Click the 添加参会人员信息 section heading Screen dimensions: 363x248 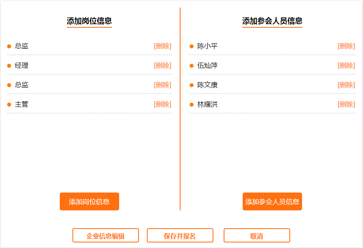272,21
